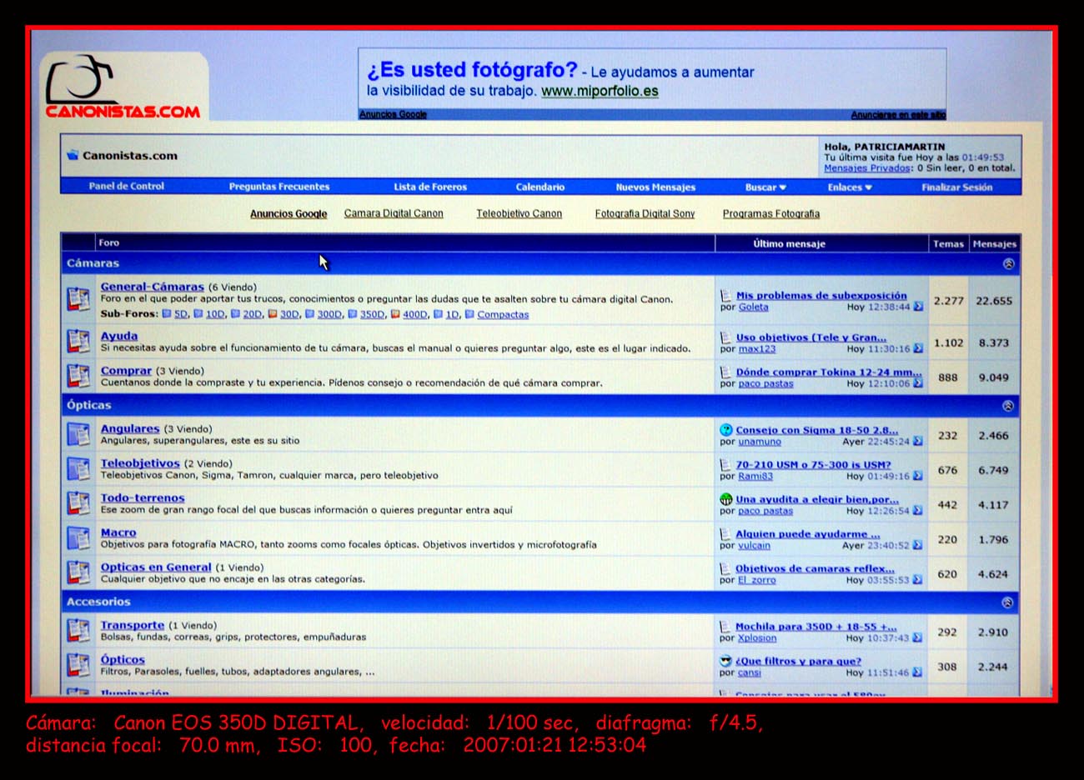Collapse the Cámaras category section
The height and width of the screenshot is (780, 1084).
pyautogui.click(x=1008, y=263)
